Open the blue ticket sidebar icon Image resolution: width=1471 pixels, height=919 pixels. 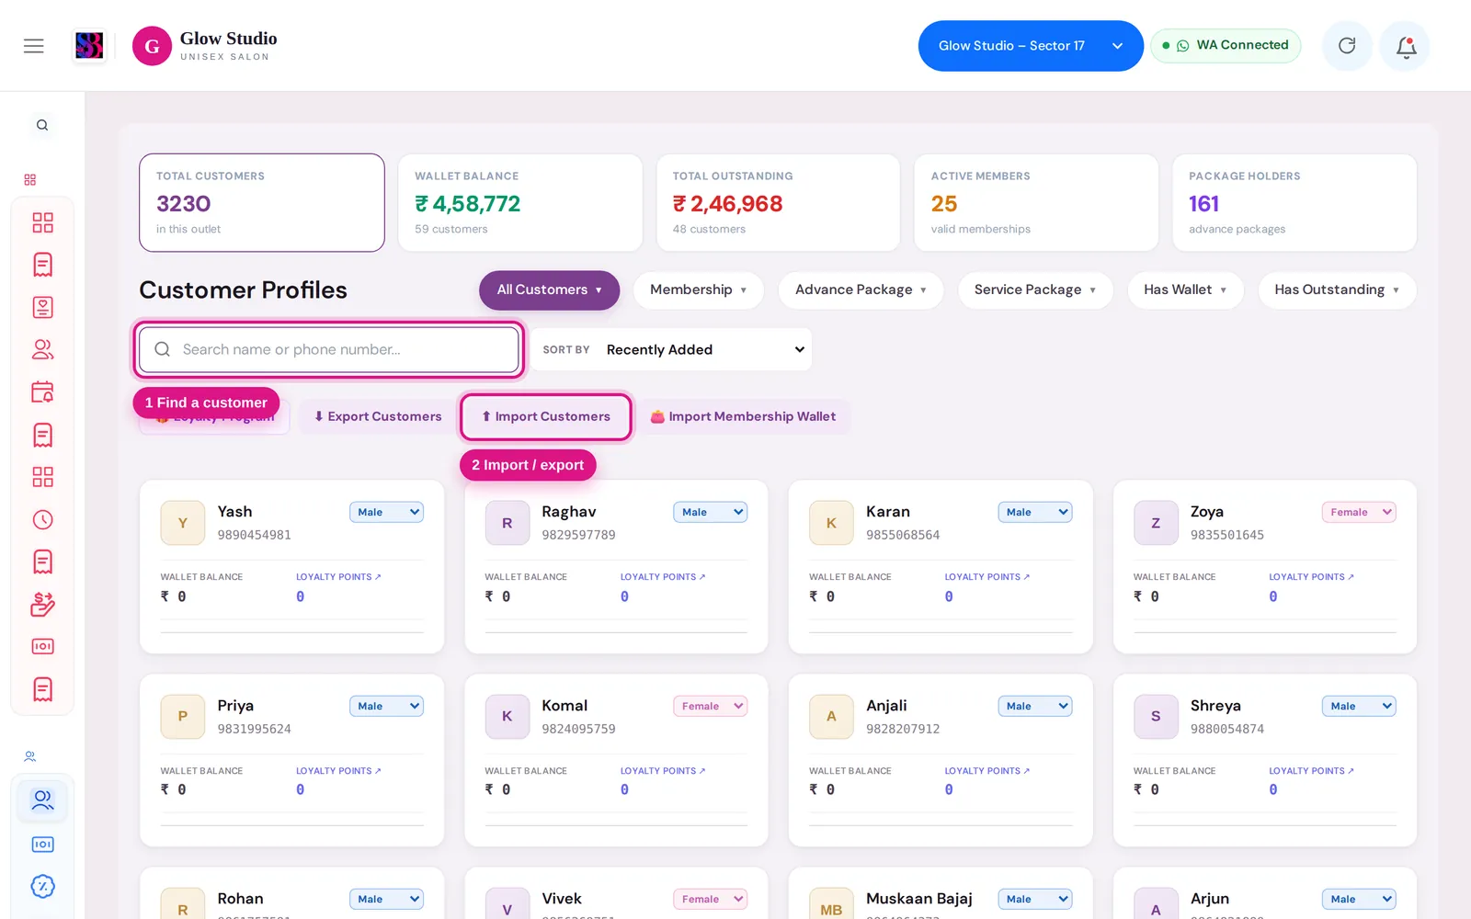coord(42,845)
